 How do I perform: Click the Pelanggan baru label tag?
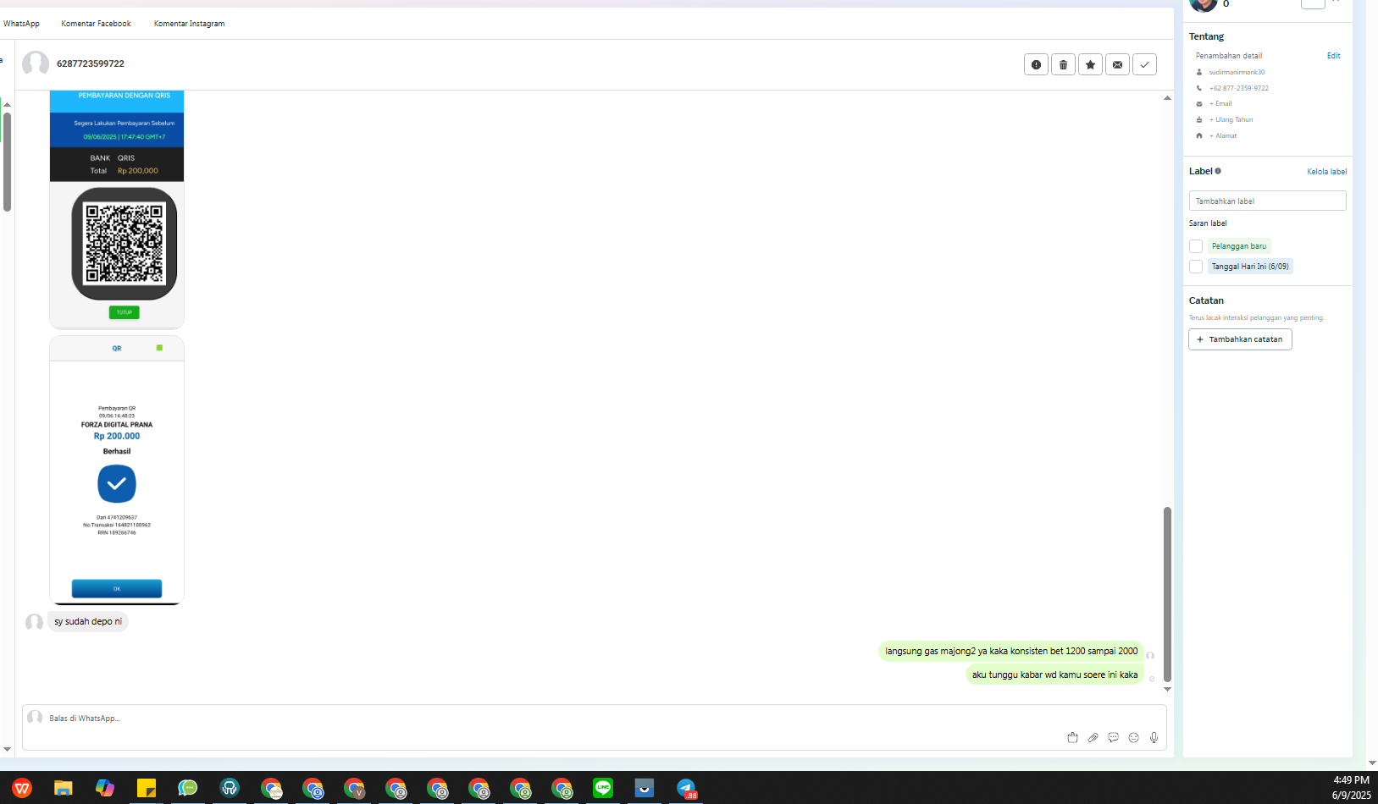pos(1239,246)
